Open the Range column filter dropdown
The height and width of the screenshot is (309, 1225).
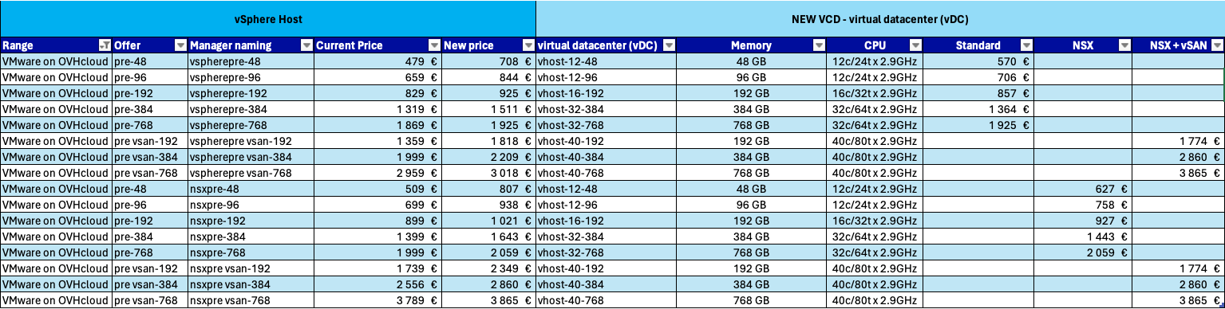pyautogui.click(x=104, y=45)
